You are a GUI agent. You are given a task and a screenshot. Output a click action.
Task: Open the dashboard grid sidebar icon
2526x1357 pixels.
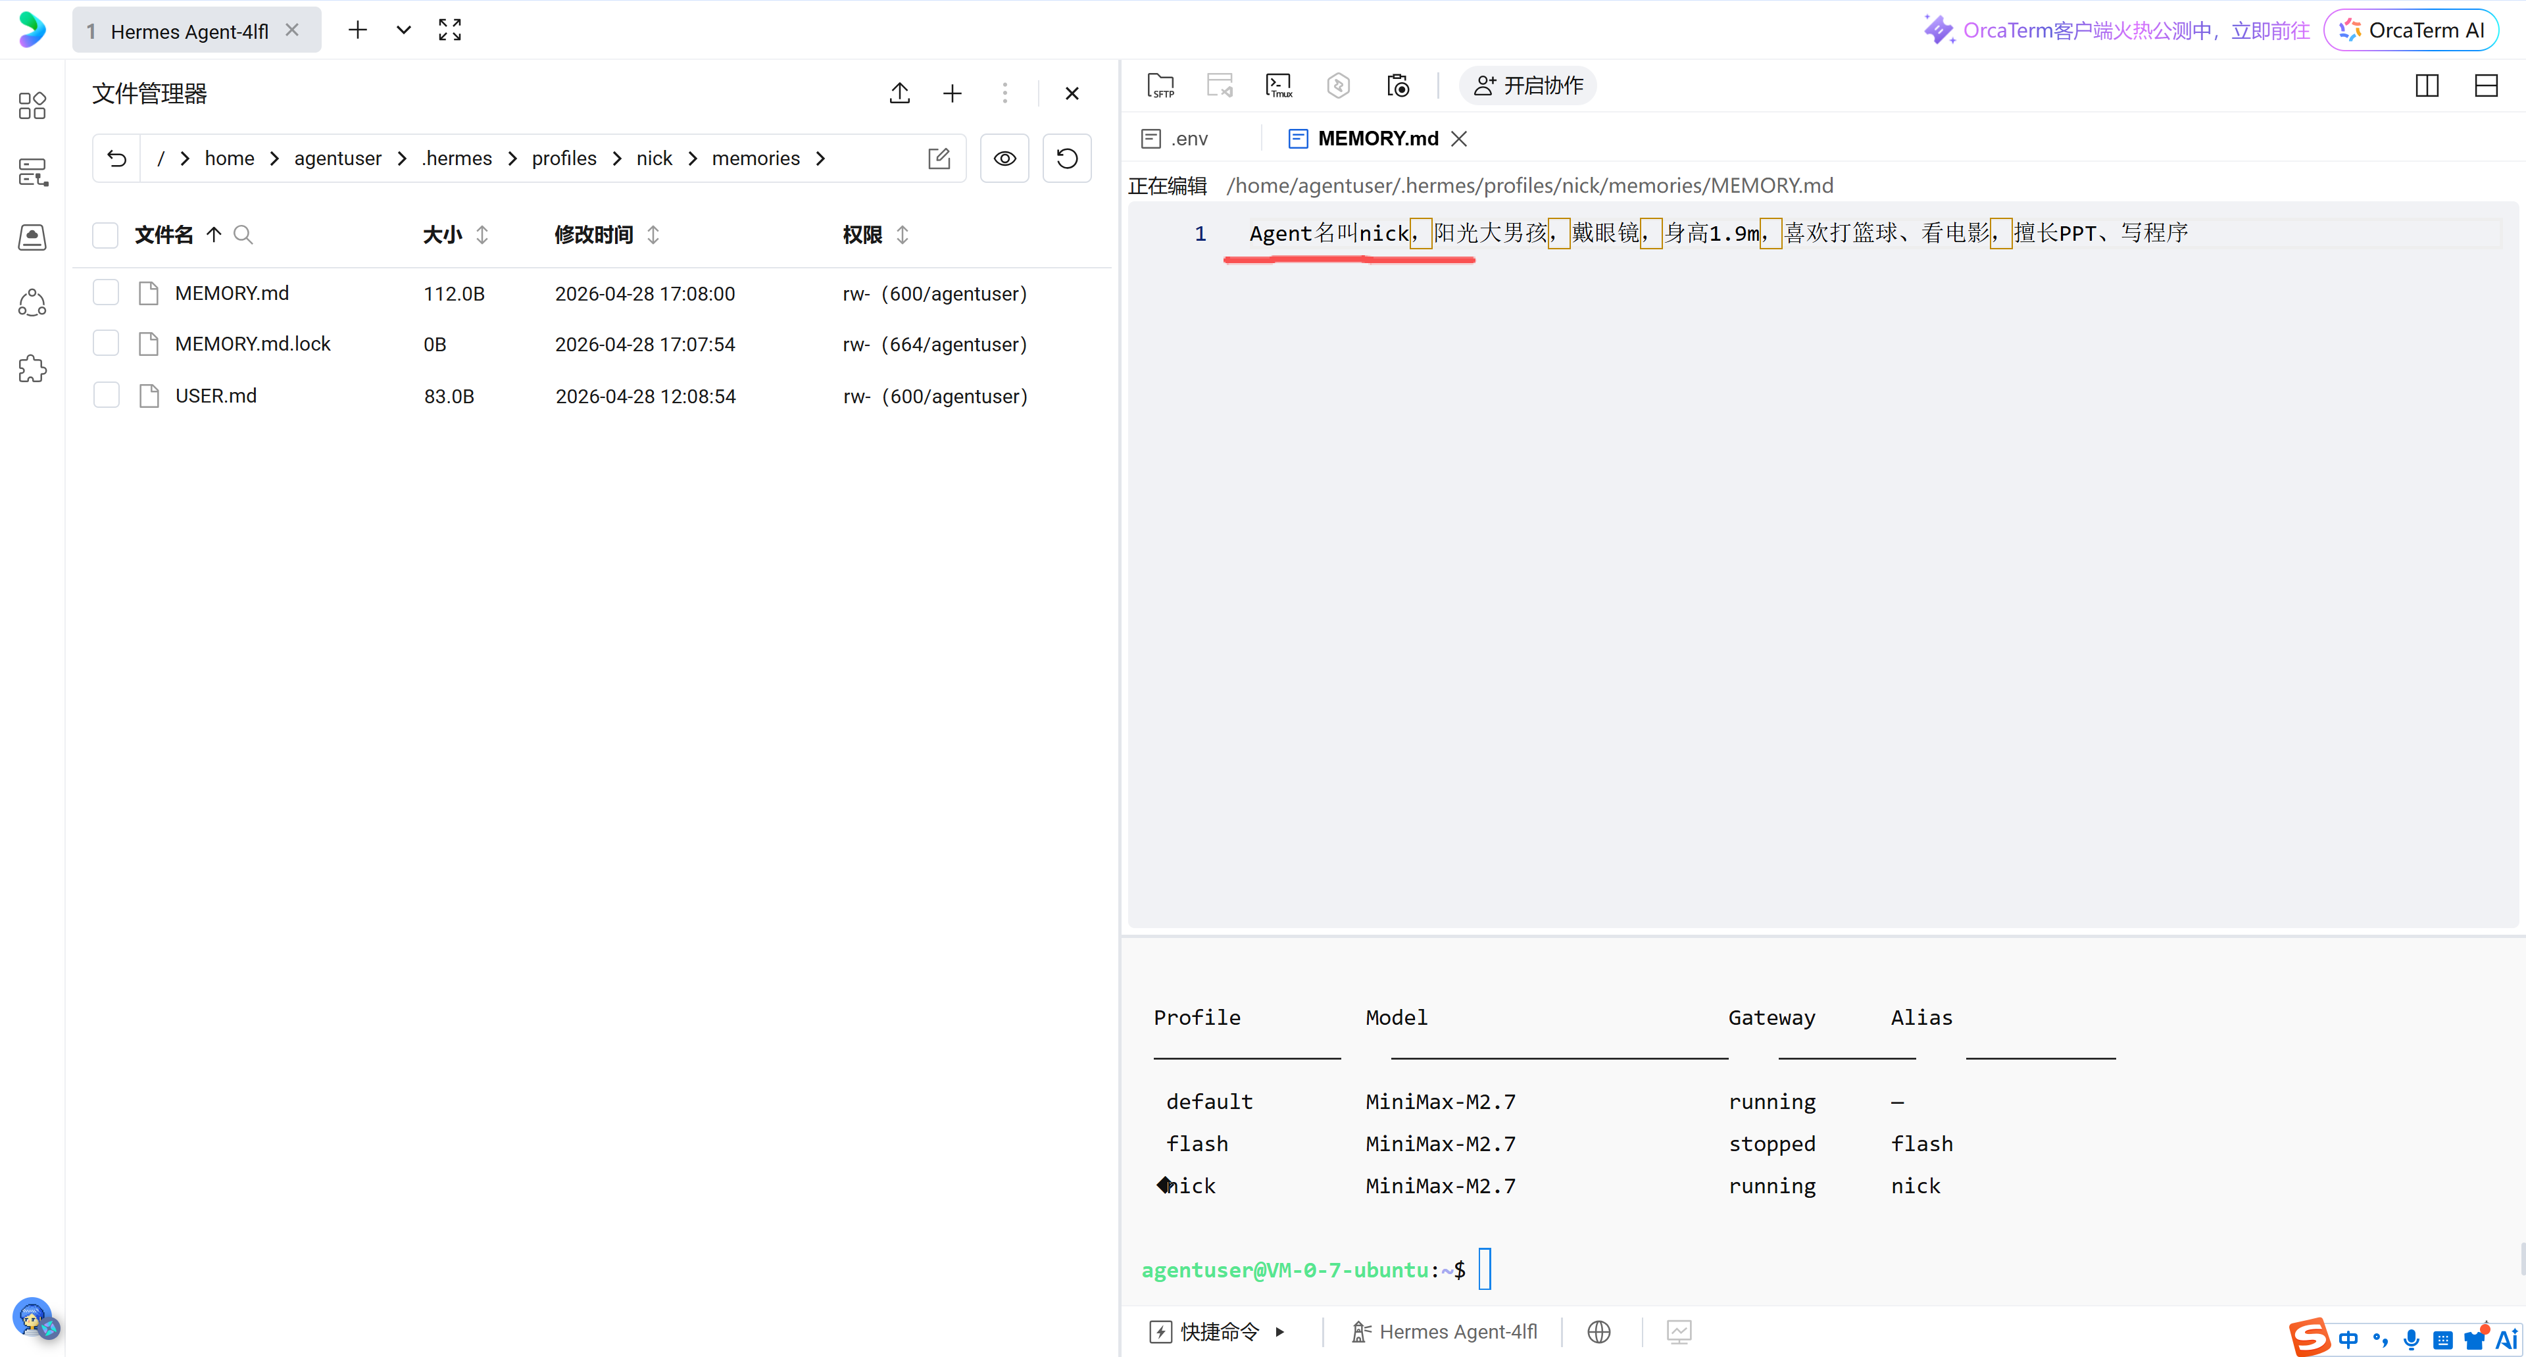coord(32,105)
